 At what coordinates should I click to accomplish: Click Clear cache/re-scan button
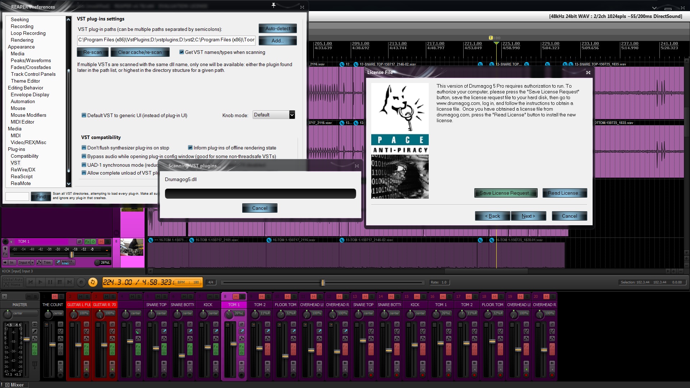pos(140,52)
